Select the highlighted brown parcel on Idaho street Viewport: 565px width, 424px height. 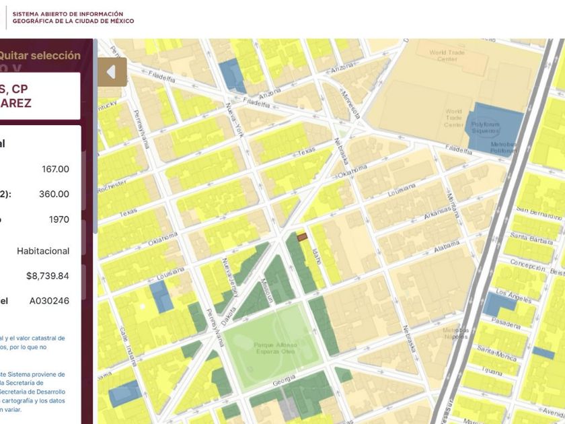click(x=302, y=237)
